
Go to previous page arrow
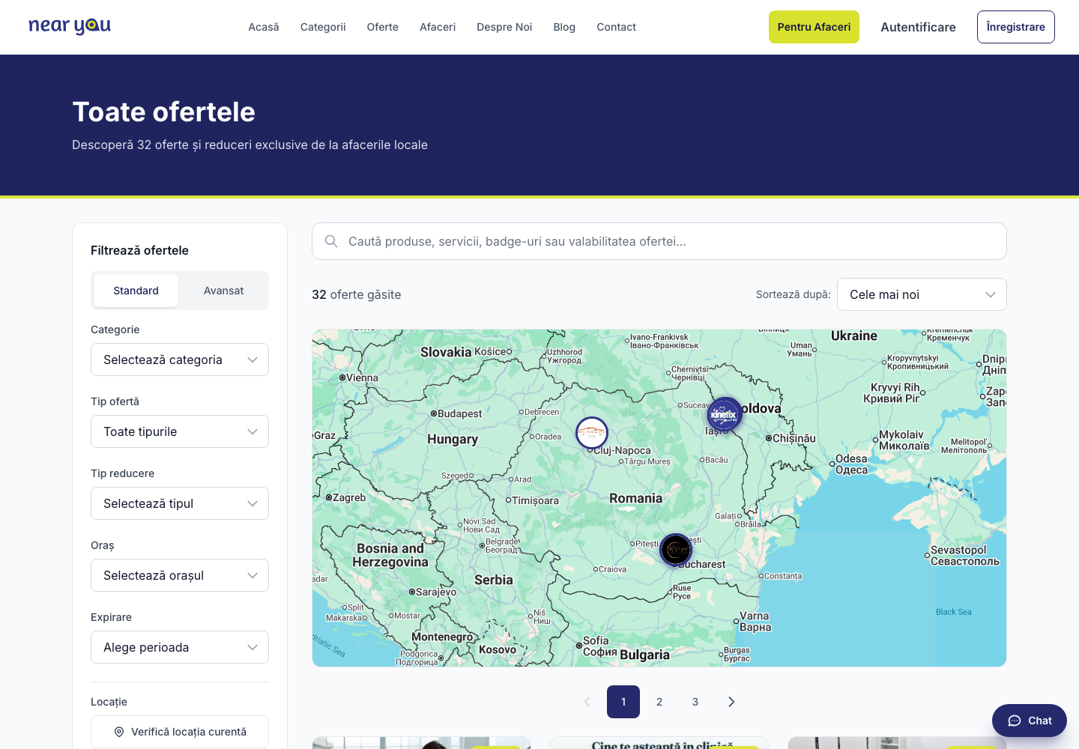(587, 702)
